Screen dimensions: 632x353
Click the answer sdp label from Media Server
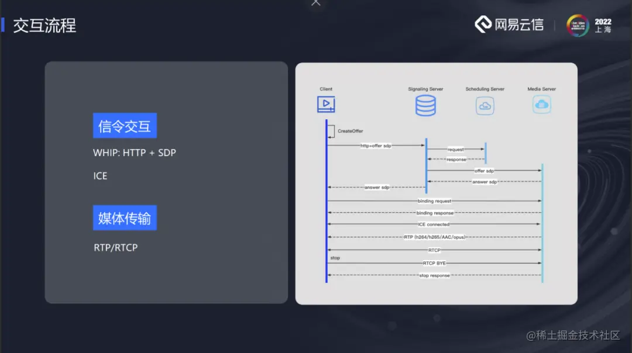tap(485, 182)
